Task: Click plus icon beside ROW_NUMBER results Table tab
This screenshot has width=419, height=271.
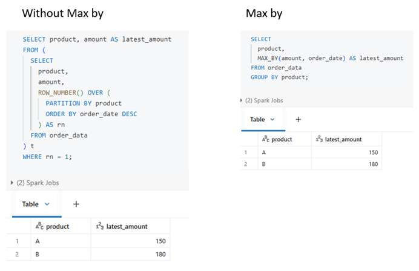Action: point(76,204)
